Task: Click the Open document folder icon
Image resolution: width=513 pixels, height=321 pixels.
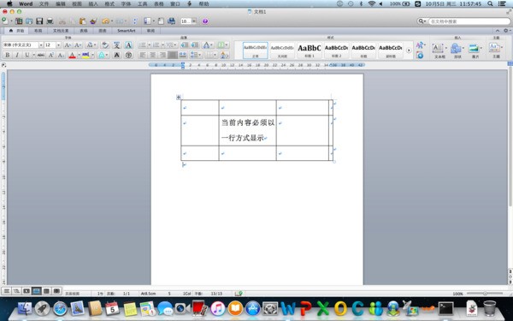Action: click(x=29, y=21)
